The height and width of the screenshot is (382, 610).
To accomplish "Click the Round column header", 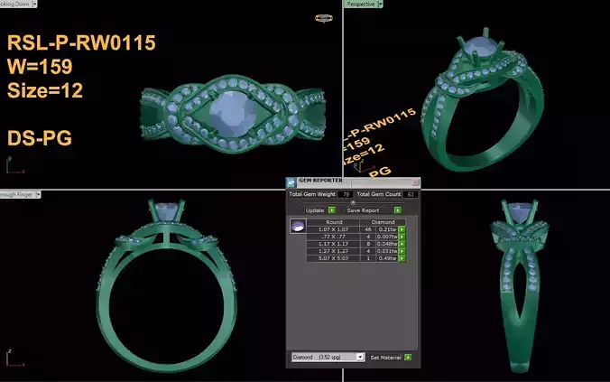I will (x=334, y=222).
